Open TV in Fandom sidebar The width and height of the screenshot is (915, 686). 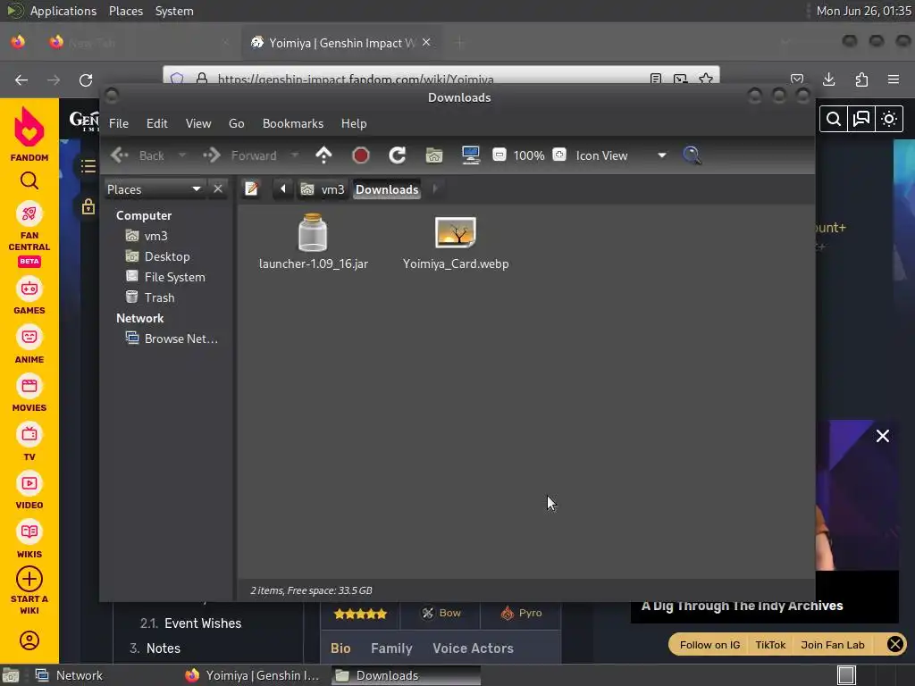(x=29, y=443)
